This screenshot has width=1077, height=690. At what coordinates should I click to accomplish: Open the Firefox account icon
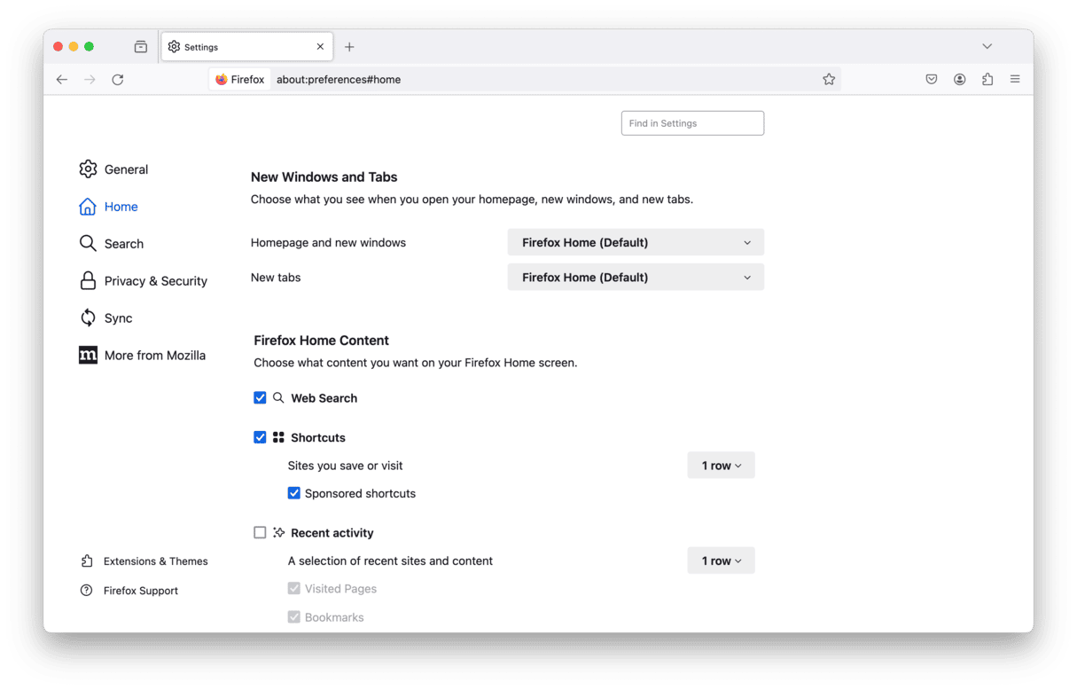[959, 80]
